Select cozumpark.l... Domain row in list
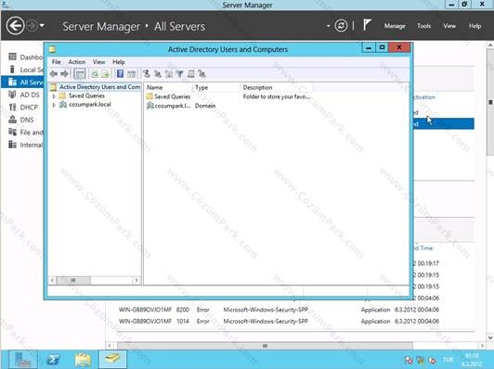The image size is (494, 369). coord(181,106)
